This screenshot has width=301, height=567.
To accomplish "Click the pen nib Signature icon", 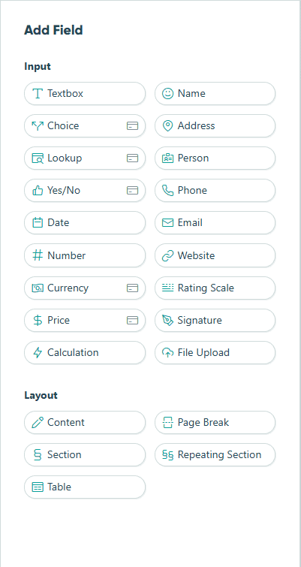I will pyautogui.click(x=167, y=320).
